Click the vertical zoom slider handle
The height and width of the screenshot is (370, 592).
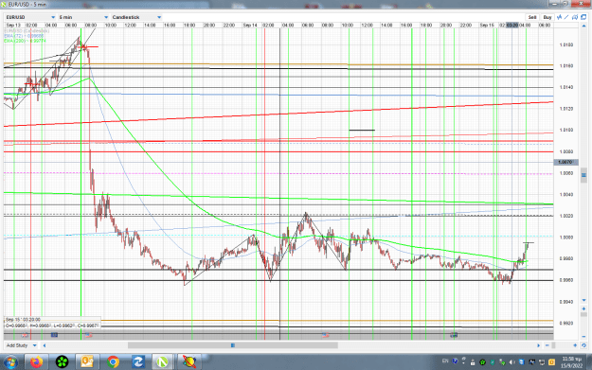(x=583, y=314)
